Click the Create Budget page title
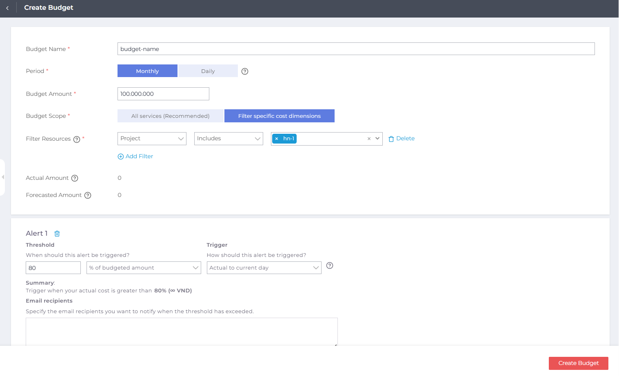 [x=49, y=8]
